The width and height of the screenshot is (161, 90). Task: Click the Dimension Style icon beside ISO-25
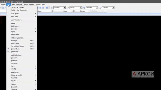[x=68, y=8]
